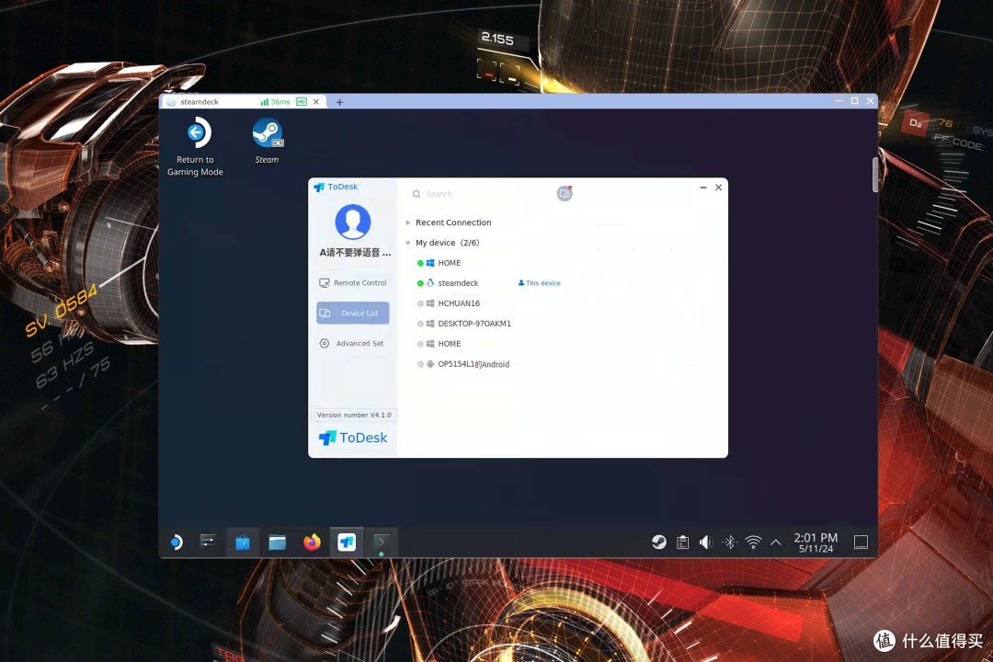This screenshot has height=662, width=993.
Task: Open the volume tray icon
Action: [x=705, y=542]
